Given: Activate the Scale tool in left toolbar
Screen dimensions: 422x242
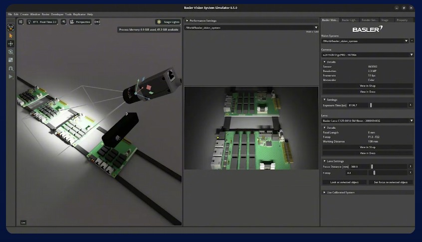Looking at the screenshot, I should coord(10,60).
